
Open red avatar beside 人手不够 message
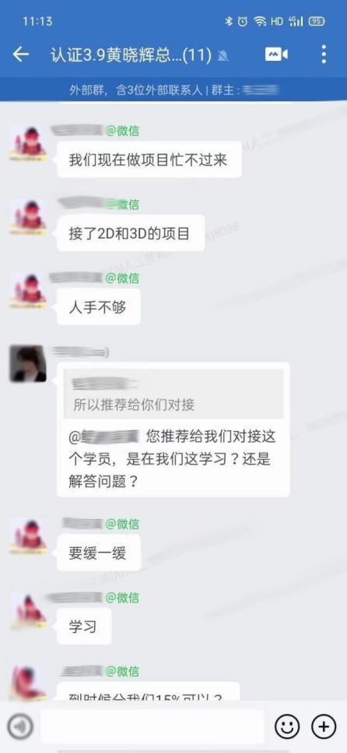[28, 290]
